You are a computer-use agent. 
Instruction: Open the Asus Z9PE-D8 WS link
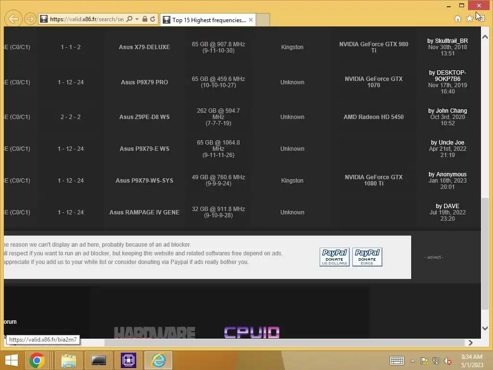pos(144,117)
